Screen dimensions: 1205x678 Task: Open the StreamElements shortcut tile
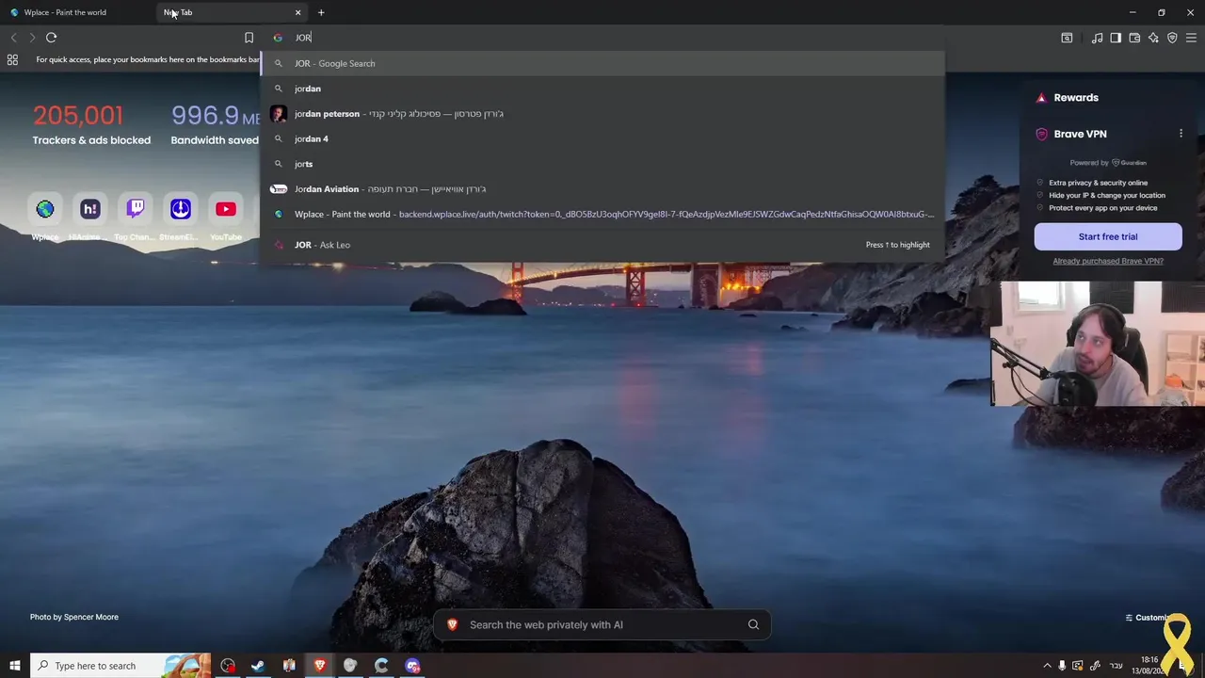click(181, 209)
